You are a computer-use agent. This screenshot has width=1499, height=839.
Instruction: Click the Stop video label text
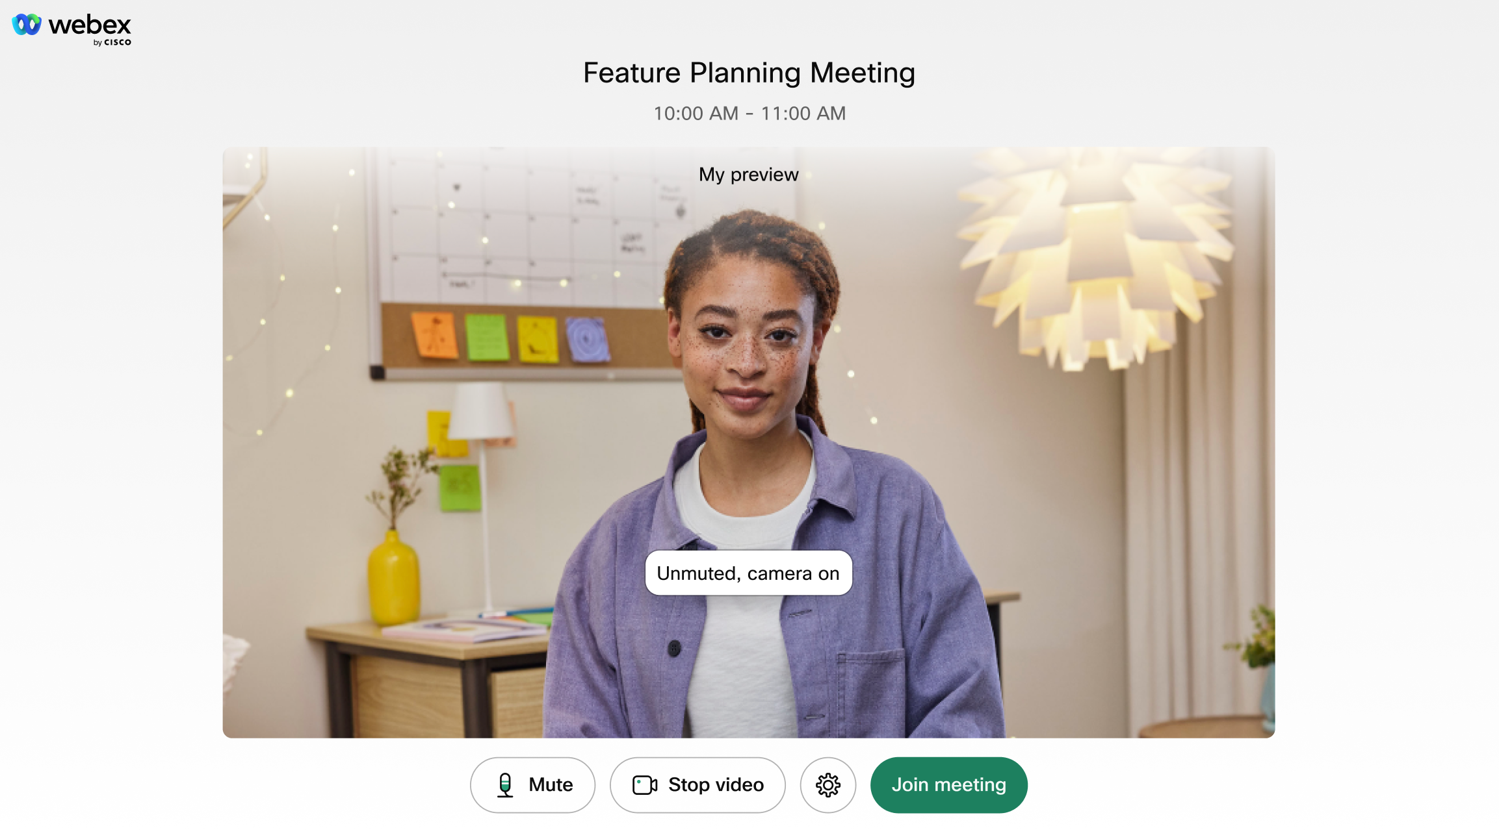pyautogui.click(x=716, y=784)
